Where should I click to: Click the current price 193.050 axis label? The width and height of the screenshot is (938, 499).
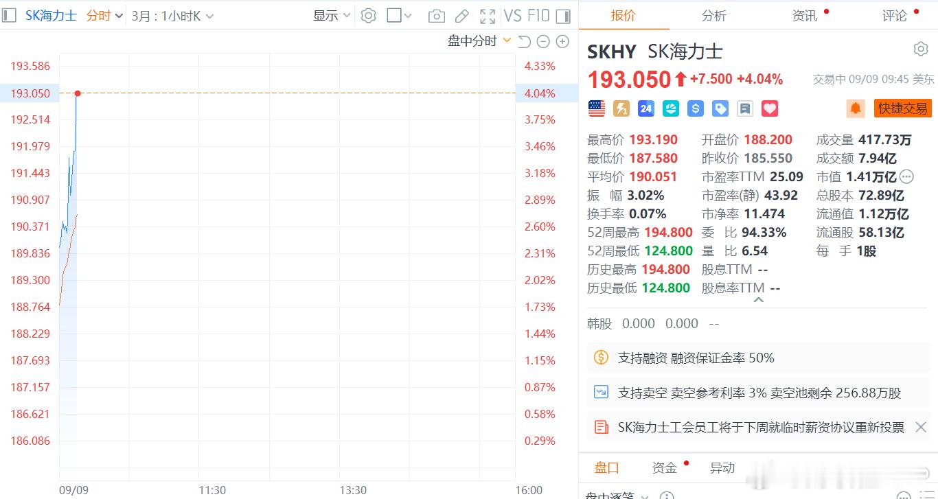click(30, 93)
